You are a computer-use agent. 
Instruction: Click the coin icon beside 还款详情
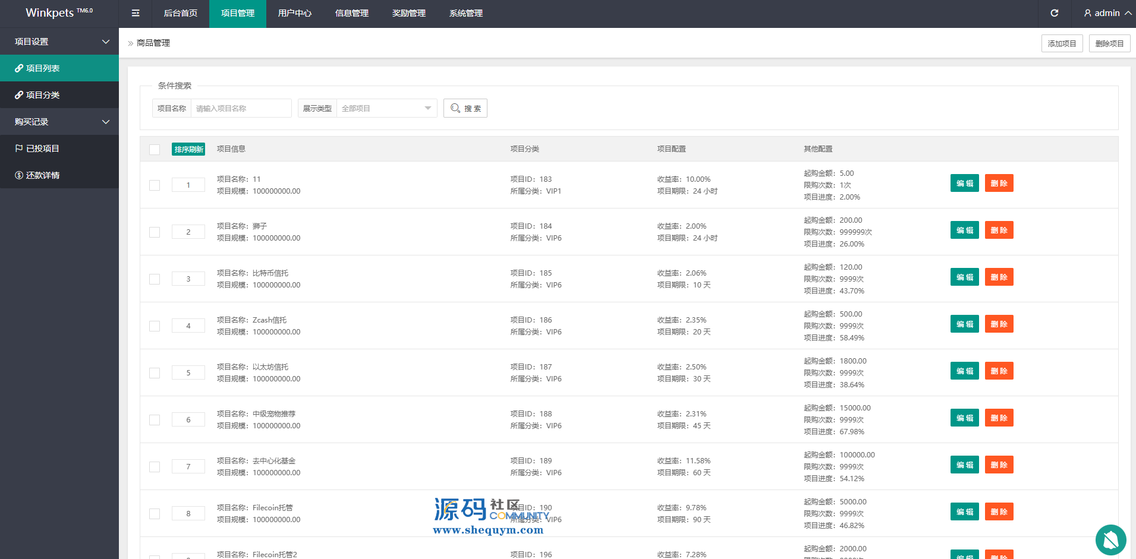[x=19, y=175]
